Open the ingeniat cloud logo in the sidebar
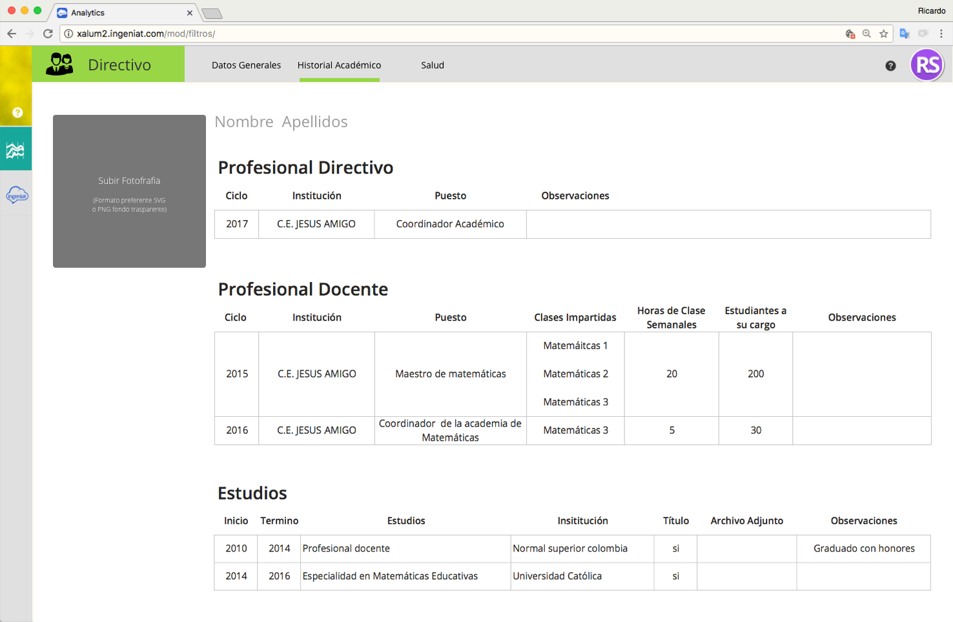Viewport: 953px width, 622px height. (x=17, y=196)
